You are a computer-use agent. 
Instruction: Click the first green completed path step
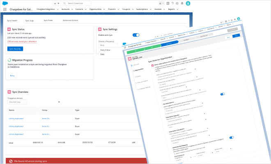(x=135, y=51)
